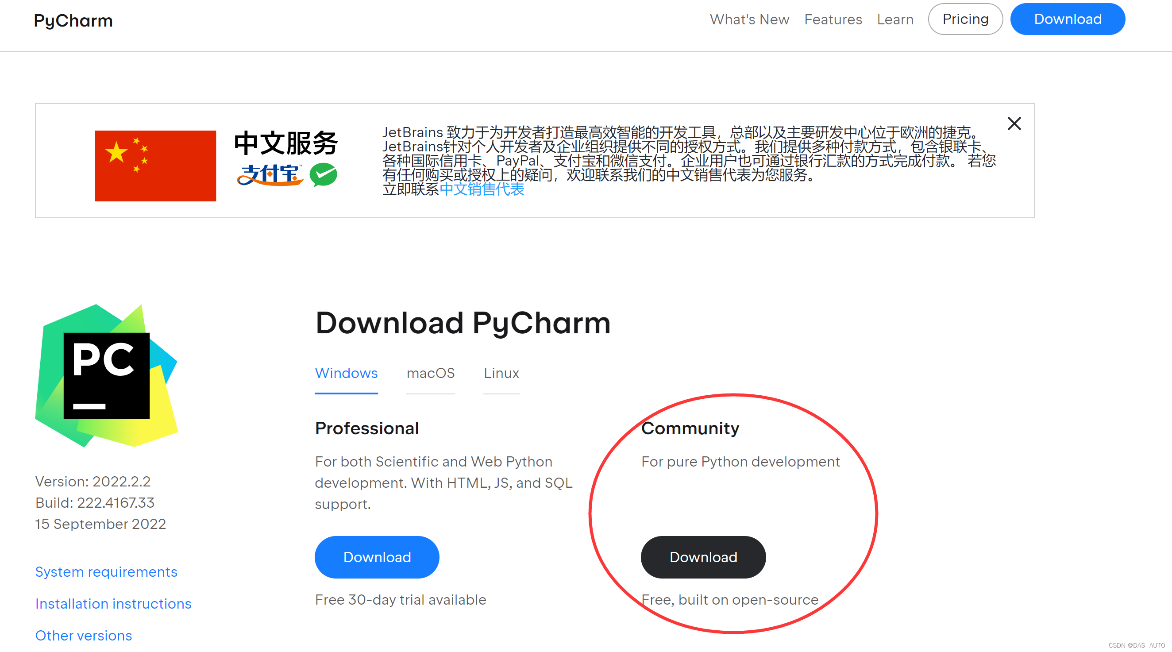Click the PyCharm wordmark in header
The width and height of the screenshot is (1172, 652).
pos(73,20)
